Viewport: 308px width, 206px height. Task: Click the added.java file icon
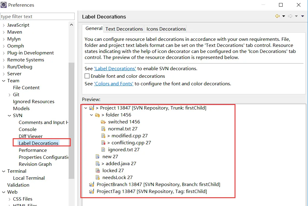[97, 164]
